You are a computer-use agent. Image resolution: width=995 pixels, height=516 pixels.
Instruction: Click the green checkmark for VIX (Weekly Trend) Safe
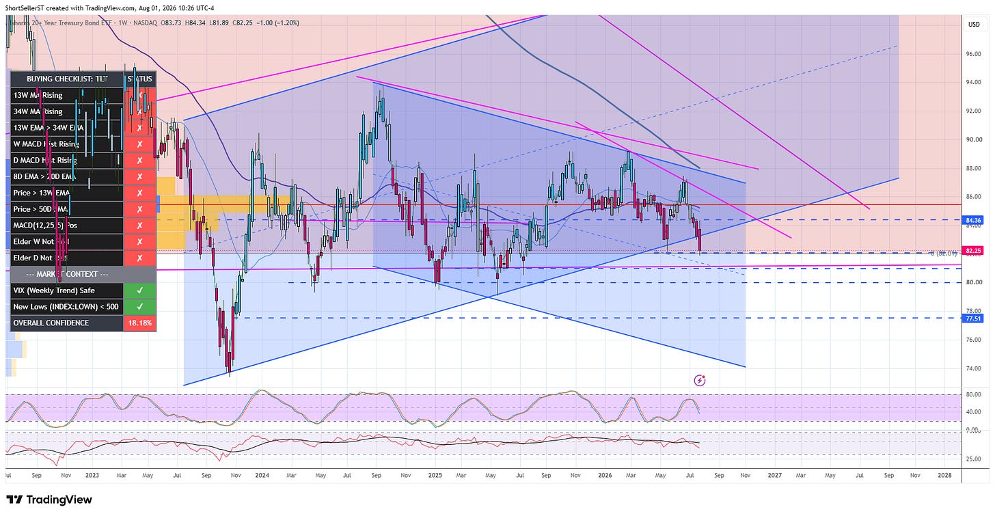point(139,290)
